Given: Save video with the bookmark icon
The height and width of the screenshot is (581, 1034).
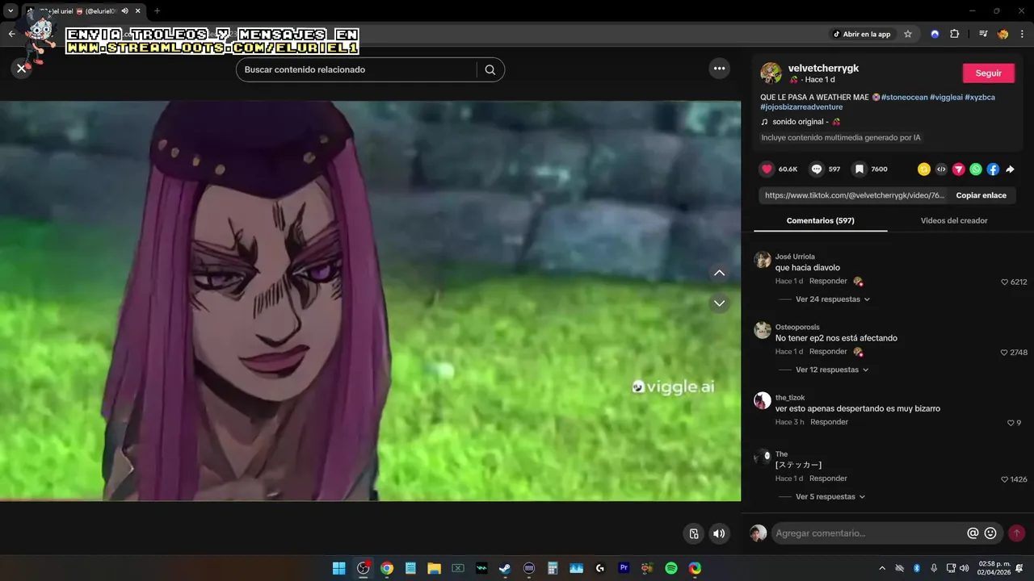Looking at the screenshot, I should (860, 169).
